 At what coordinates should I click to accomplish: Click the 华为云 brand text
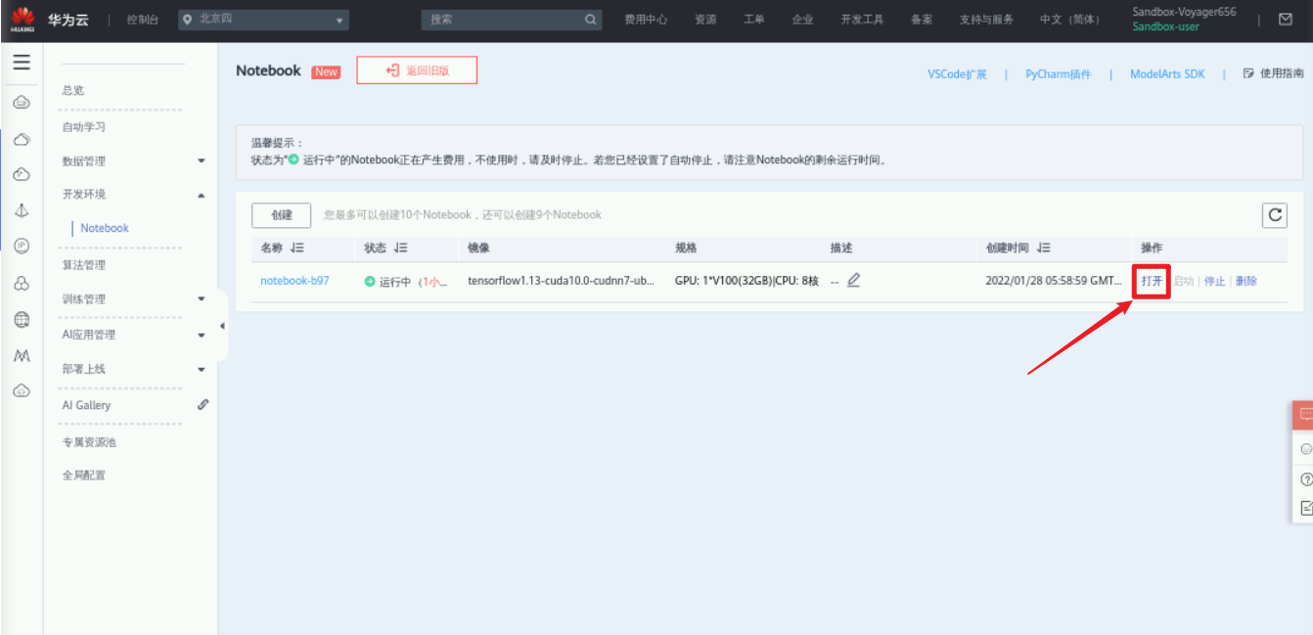[x=68, y=20]
